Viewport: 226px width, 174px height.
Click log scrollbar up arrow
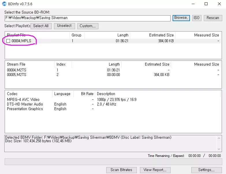pos(219,138)
